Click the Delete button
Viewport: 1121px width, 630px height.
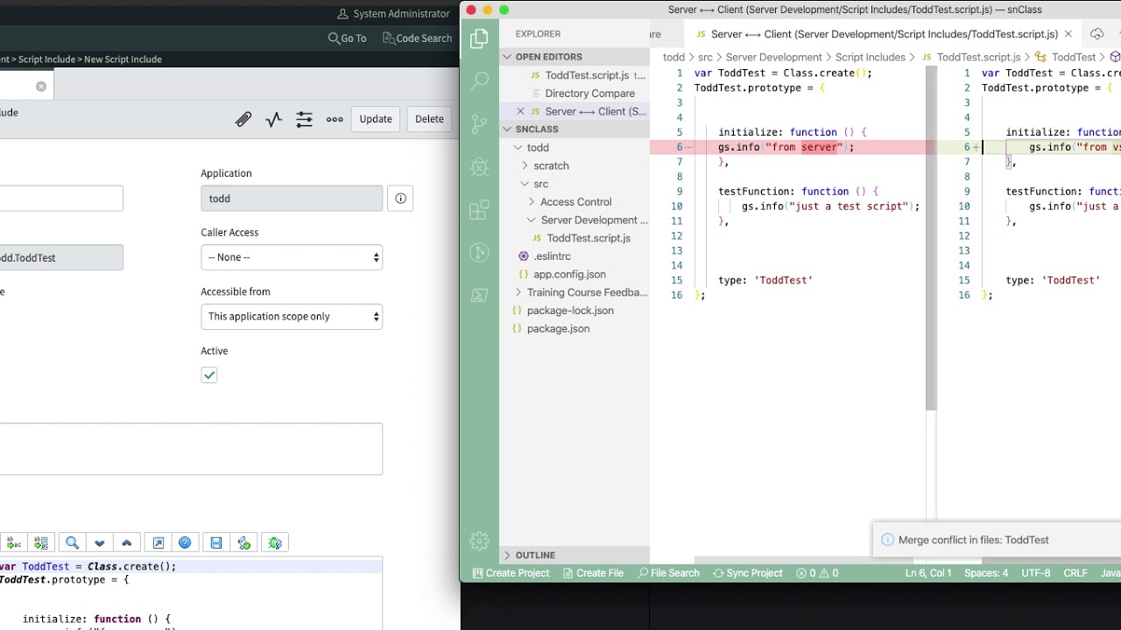[429, 119]
